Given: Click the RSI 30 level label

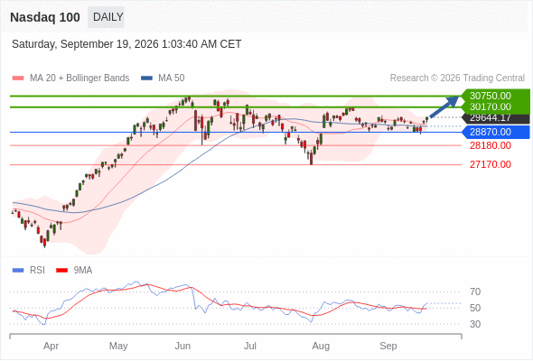Looking at the screenshot, I should pyautogui.click(x=475, y=324).
